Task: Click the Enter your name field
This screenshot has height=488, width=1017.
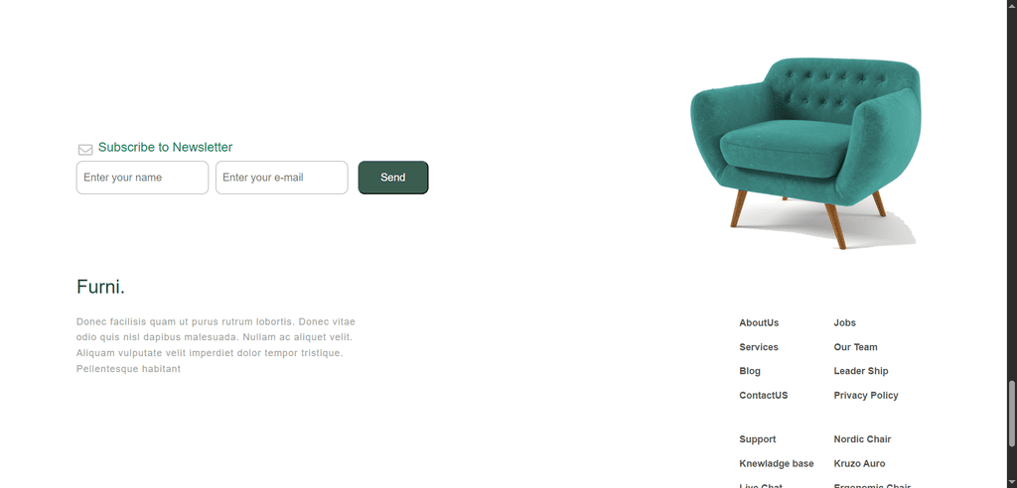Action: pos(142,178)
